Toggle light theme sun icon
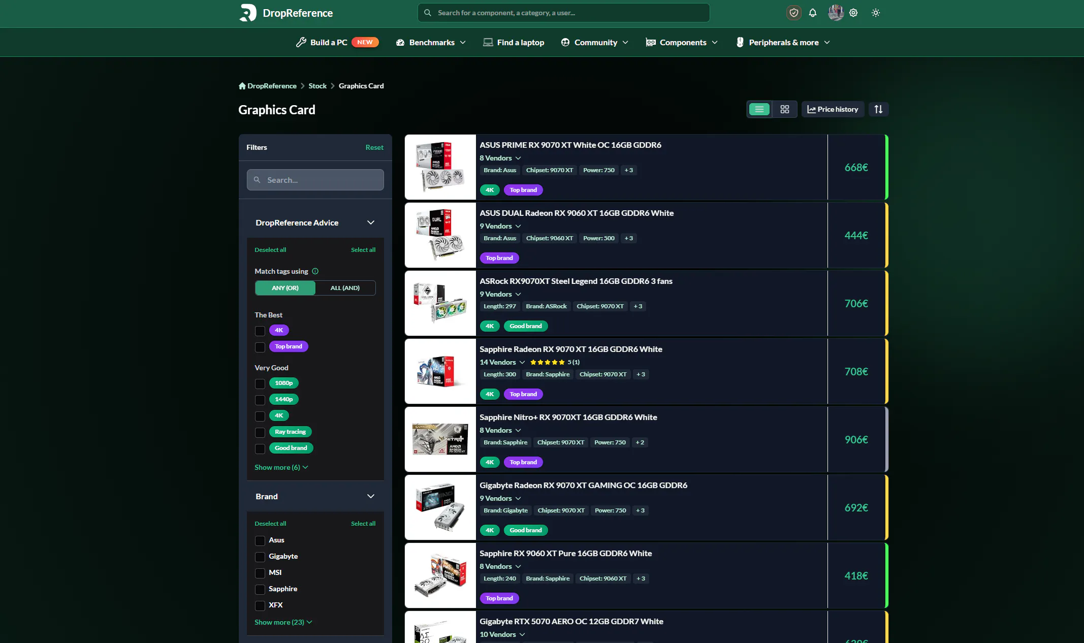 click(x=876, y=13)
